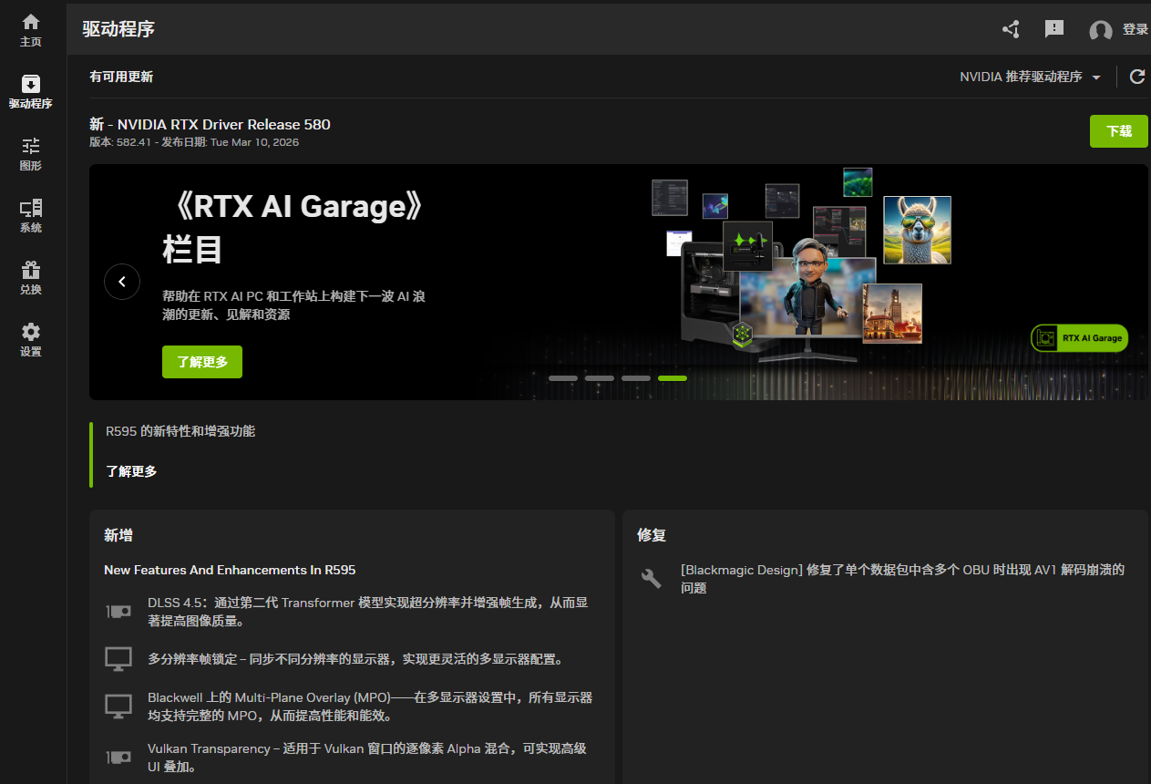1151x784 pixels.
Task: Open the 主页 home page in sidebar
Action: tap(31, 30)
